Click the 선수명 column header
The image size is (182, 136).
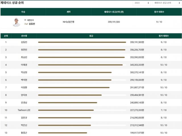click(x=24, y=36)
